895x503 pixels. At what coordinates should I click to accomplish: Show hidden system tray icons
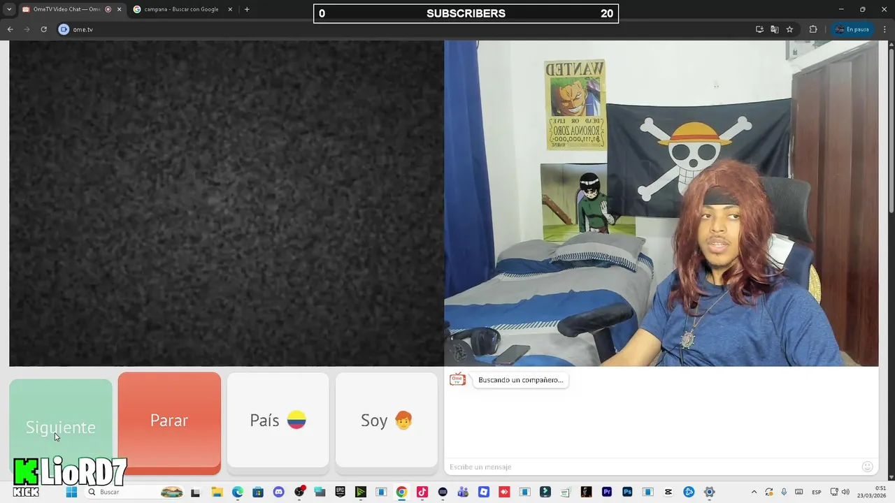click(754, 492)
